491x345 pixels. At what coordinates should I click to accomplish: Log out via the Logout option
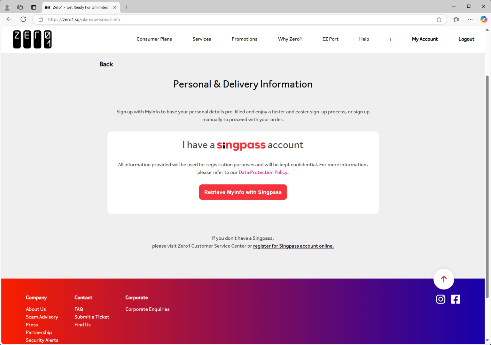click(x=466, y=39)
